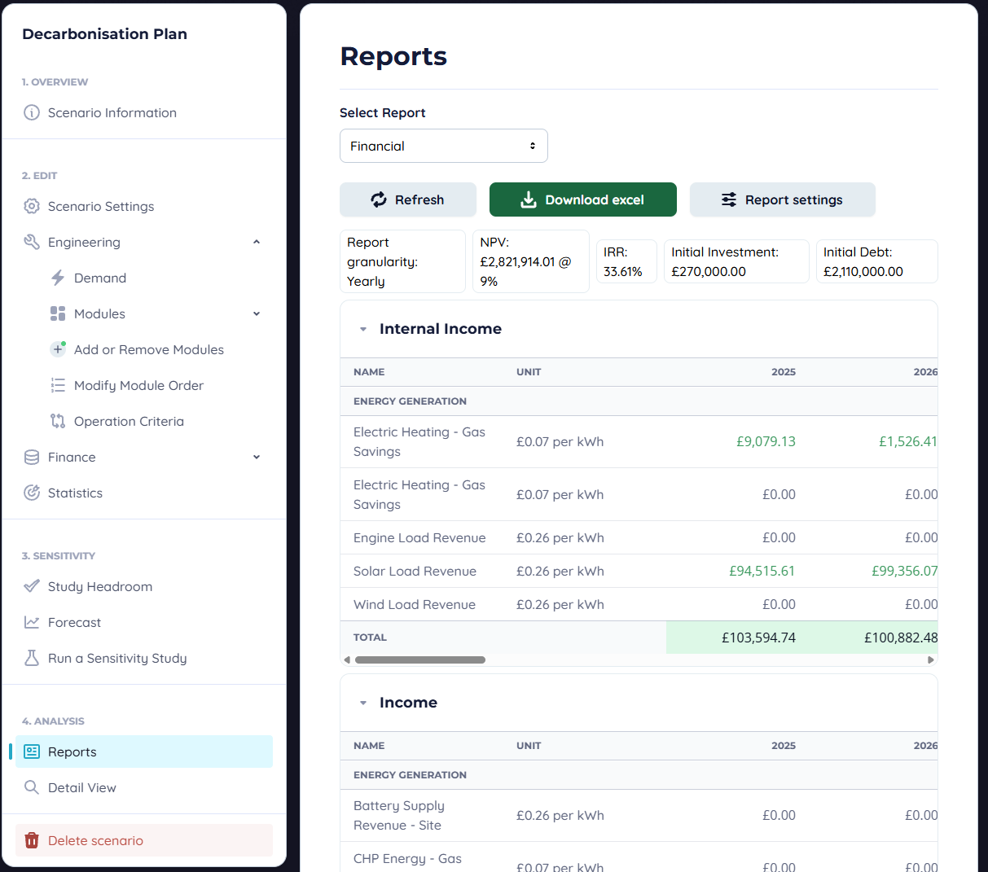This screenshot has height=872, width=988.
Task: Click the Download excel button
Action: pos(582,200)
